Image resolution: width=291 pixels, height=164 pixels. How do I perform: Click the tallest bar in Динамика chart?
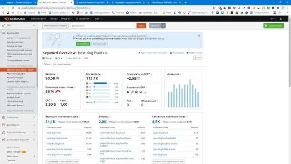tap(190, 93)
